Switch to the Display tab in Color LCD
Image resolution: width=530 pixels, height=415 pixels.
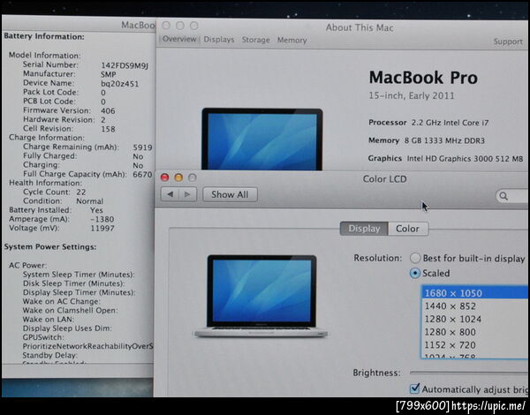tap(364, 229)
